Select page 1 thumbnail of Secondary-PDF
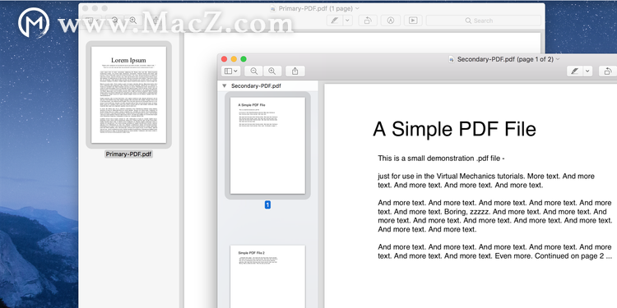Viewport: 617px width, 308px height. pos(267,145)
